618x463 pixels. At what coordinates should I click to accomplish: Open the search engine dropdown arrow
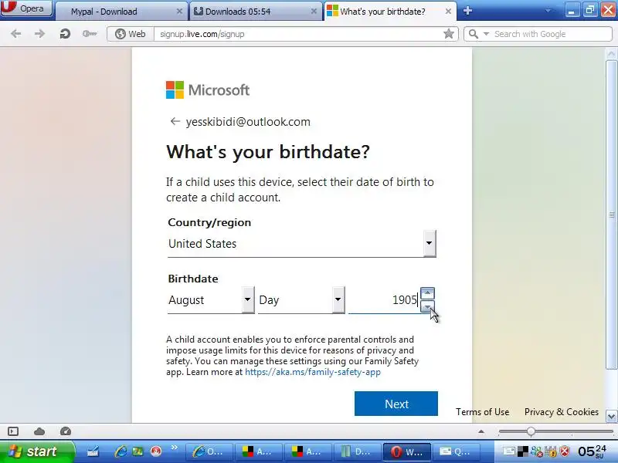pos(487,34)
